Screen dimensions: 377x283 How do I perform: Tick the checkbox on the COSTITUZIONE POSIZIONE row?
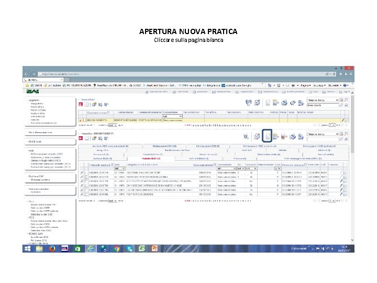point(86,181)
